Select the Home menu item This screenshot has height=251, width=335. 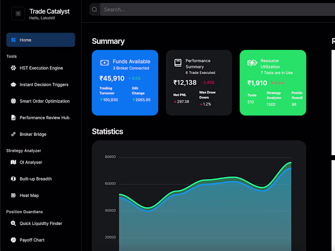tap(41, 40)
